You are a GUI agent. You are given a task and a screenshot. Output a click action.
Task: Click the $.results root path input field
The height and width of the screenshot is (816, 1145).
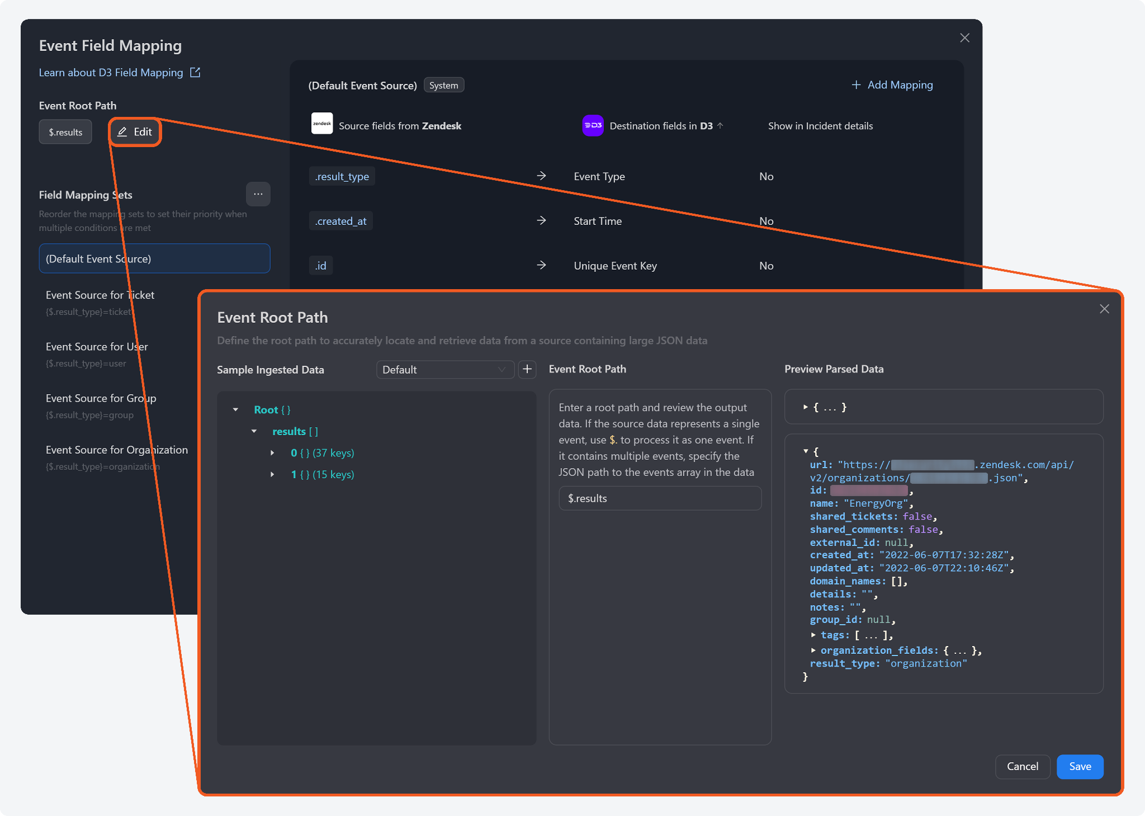point(660,498)
